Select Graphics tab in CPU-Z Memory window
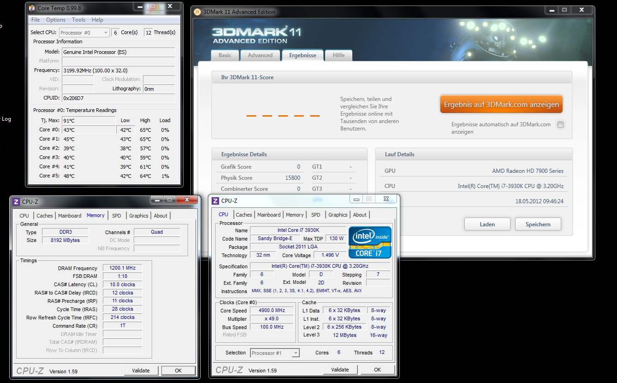This screenshot has width=617, height=383. (139, 216)
